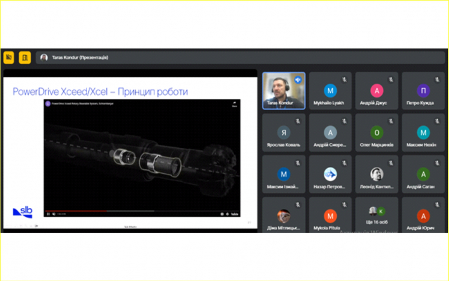Click muted mic icon on Андрій Джус tile
This screenshot has width=449, height=281.
[391, 80]
